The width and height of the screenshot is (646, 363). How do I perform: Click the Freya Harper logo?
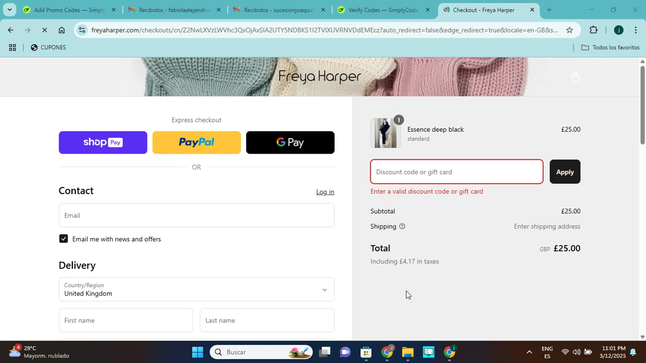click(320, 77)
